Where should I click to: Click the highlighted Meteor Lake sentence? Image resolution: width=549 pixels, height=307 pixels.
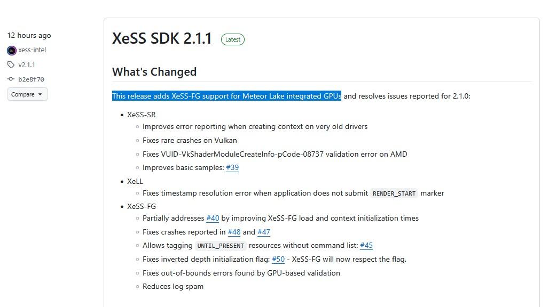click(226, 96)
